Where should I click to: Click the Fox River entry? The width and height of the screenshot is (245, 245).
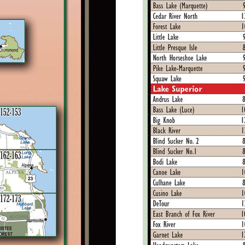pos(198,224)
